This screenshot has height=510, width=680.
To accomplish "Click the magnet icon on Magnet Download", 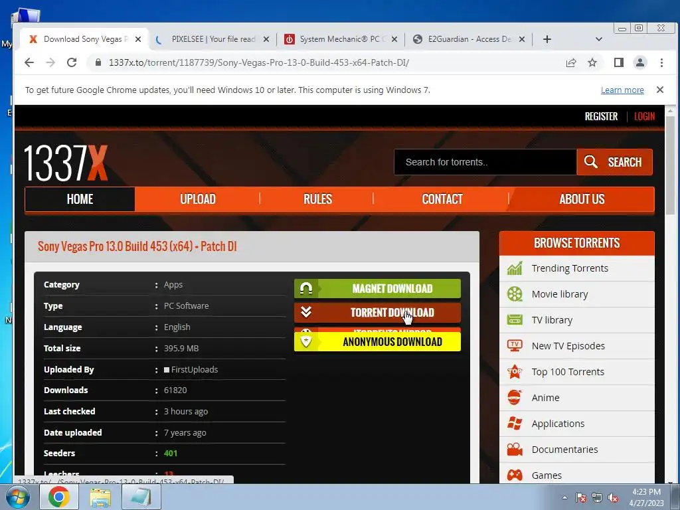I will (306, 289).
